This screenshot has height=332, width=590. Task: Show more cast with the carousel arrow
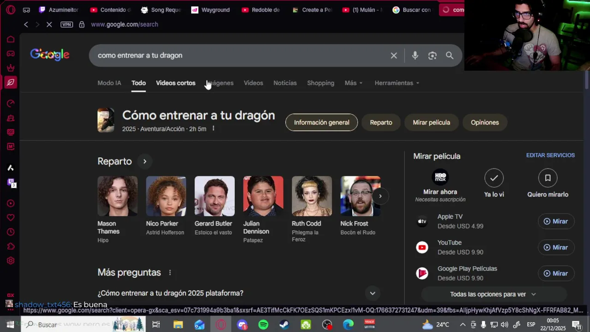(x=380, y=196)
